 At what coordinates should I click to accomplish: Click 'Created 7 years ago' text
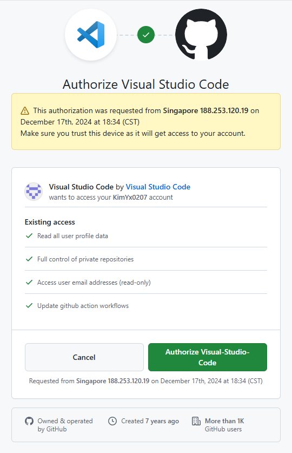point(150,421)
